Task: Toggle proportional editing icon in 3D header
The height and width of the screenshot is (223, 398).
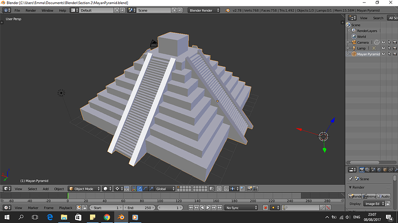Action: pos(219,188)
